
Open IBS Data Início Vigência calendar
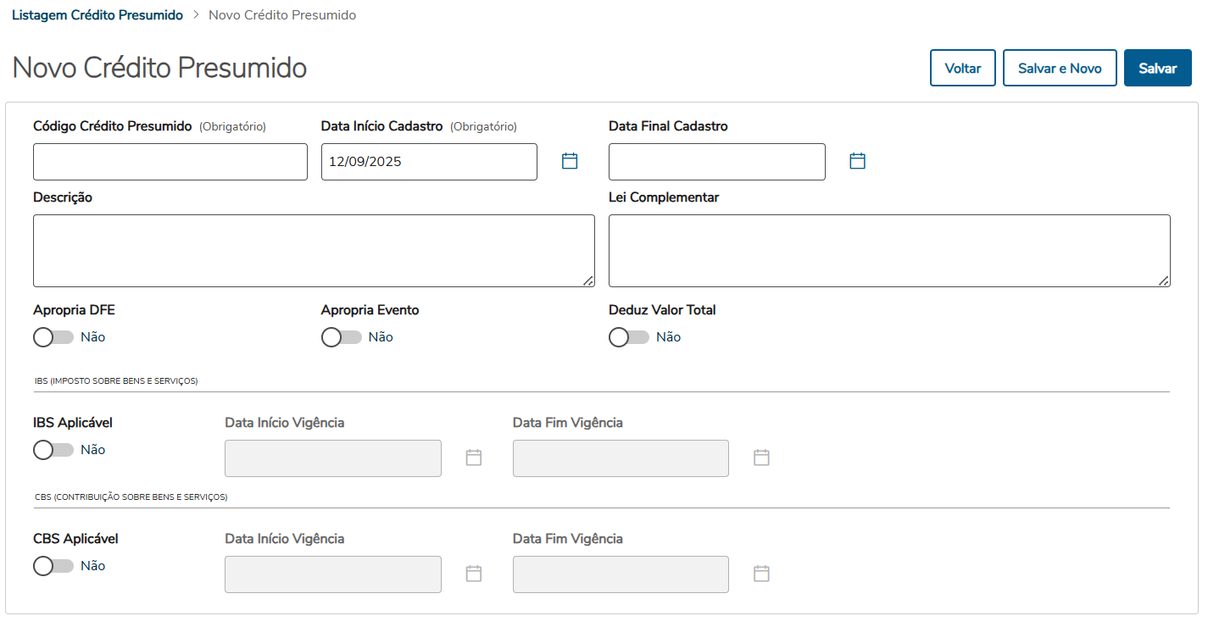click(x=474, y=458)
